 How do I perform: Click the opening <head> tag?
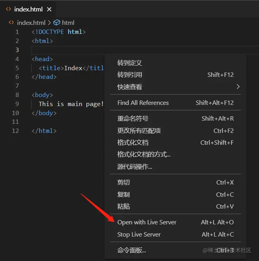42,59
